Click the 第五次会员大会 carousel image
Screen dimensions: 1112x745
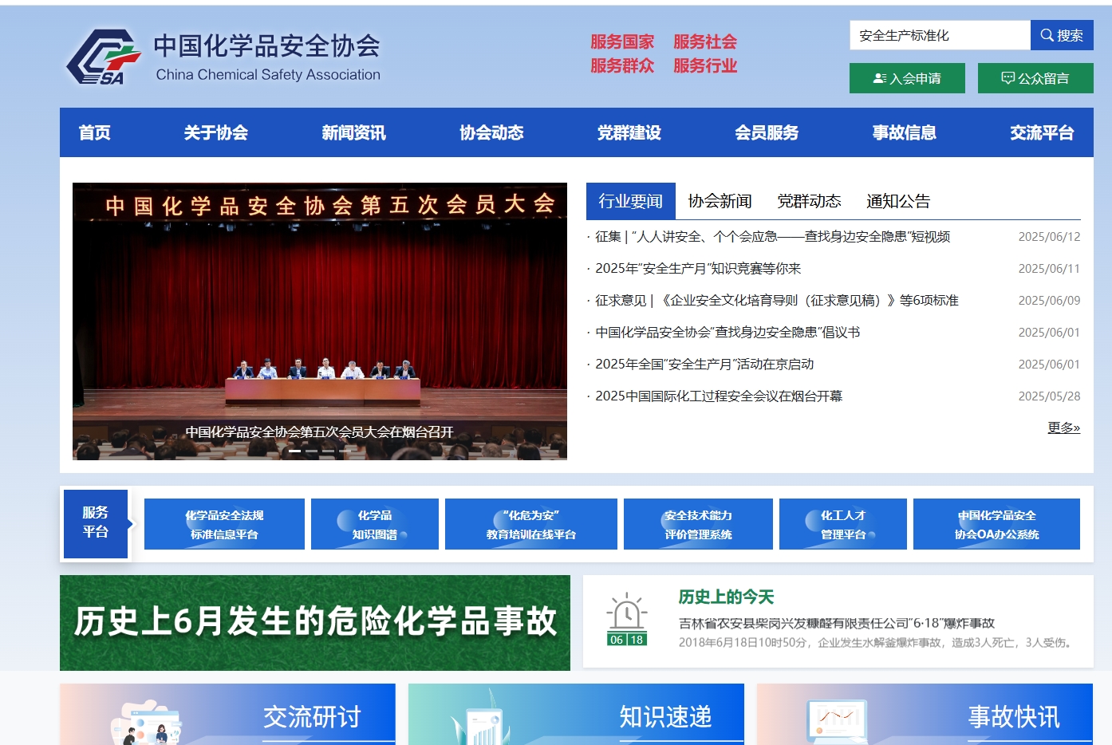(320, 321)
